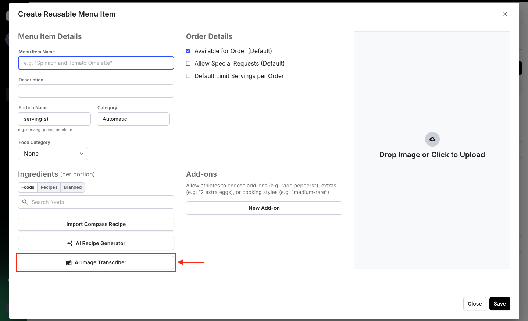Click into the Description field

(96, 91)
